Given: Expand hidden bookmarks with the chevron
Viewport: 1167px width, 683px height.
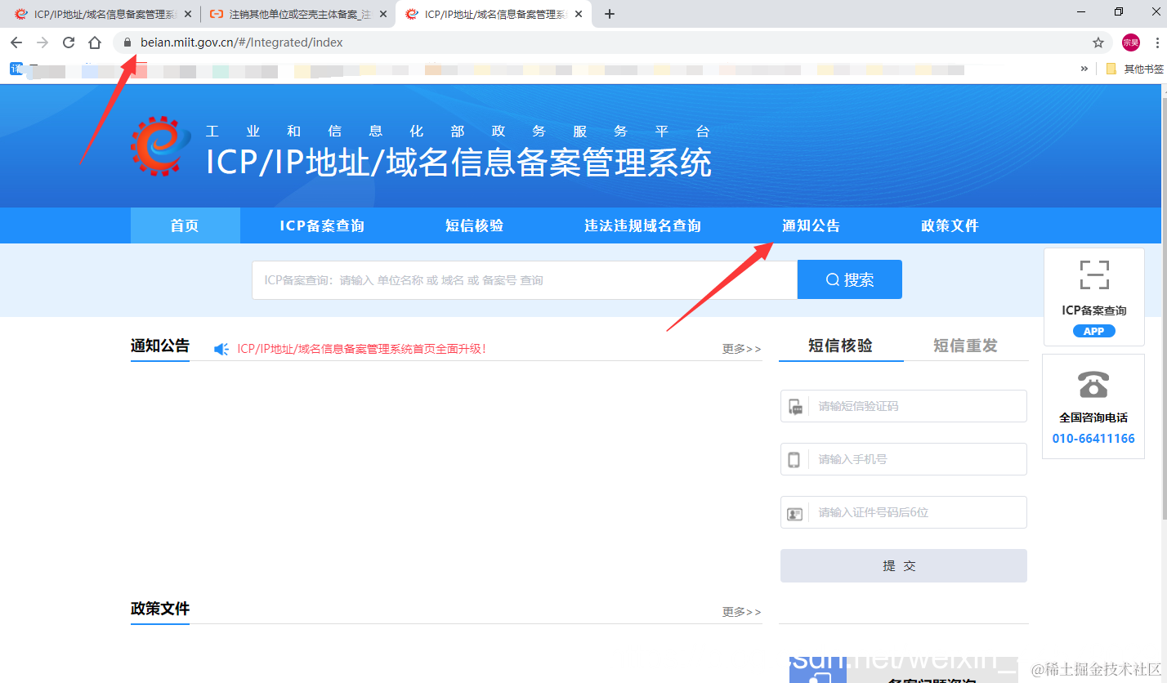Looking at the screenshot, I should coord(1084,69).
